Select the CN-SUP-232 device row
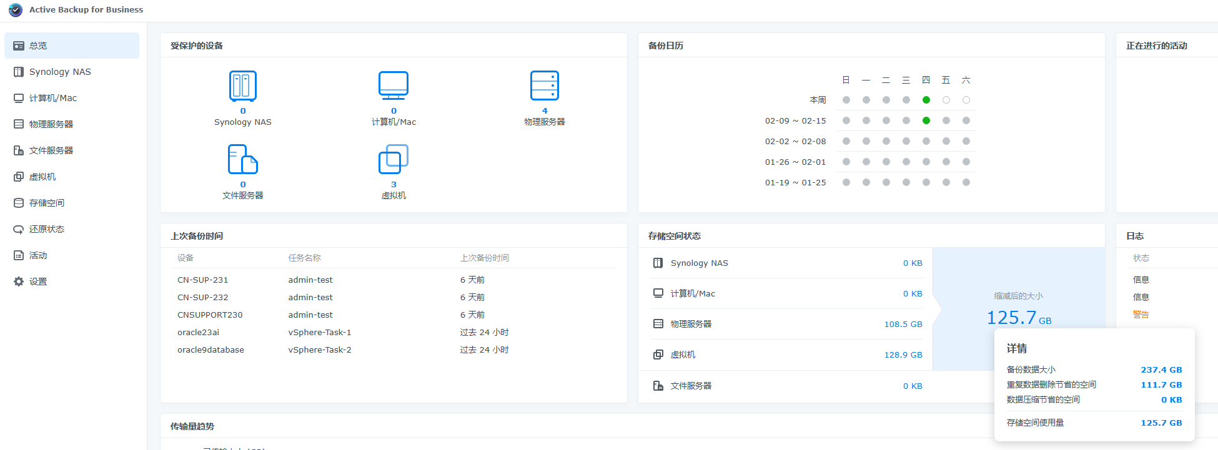 pos(394,297)
